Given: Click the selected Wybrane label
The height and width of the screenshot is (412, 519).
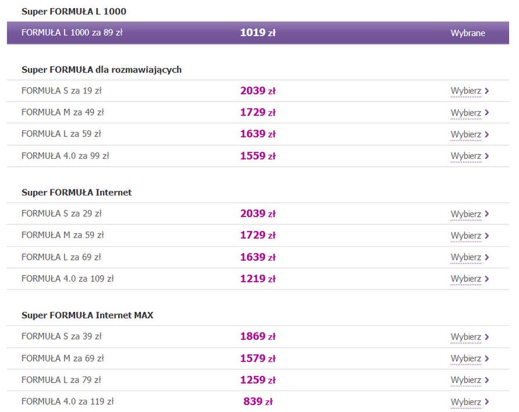Looking at the screenshot, I should point(467,33).
